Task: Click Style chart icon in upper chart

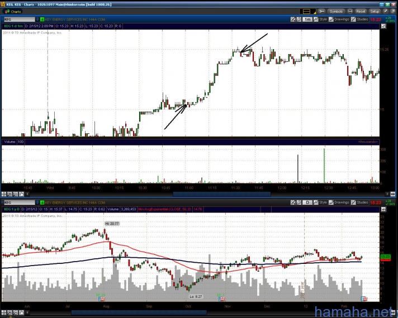Action: tap(316, 20)
